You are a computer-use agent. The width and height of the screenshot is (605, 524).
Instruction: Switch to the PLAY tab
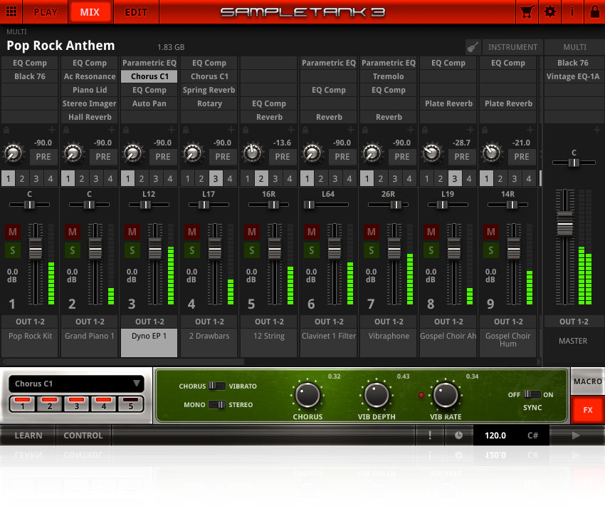coord(45,12)
